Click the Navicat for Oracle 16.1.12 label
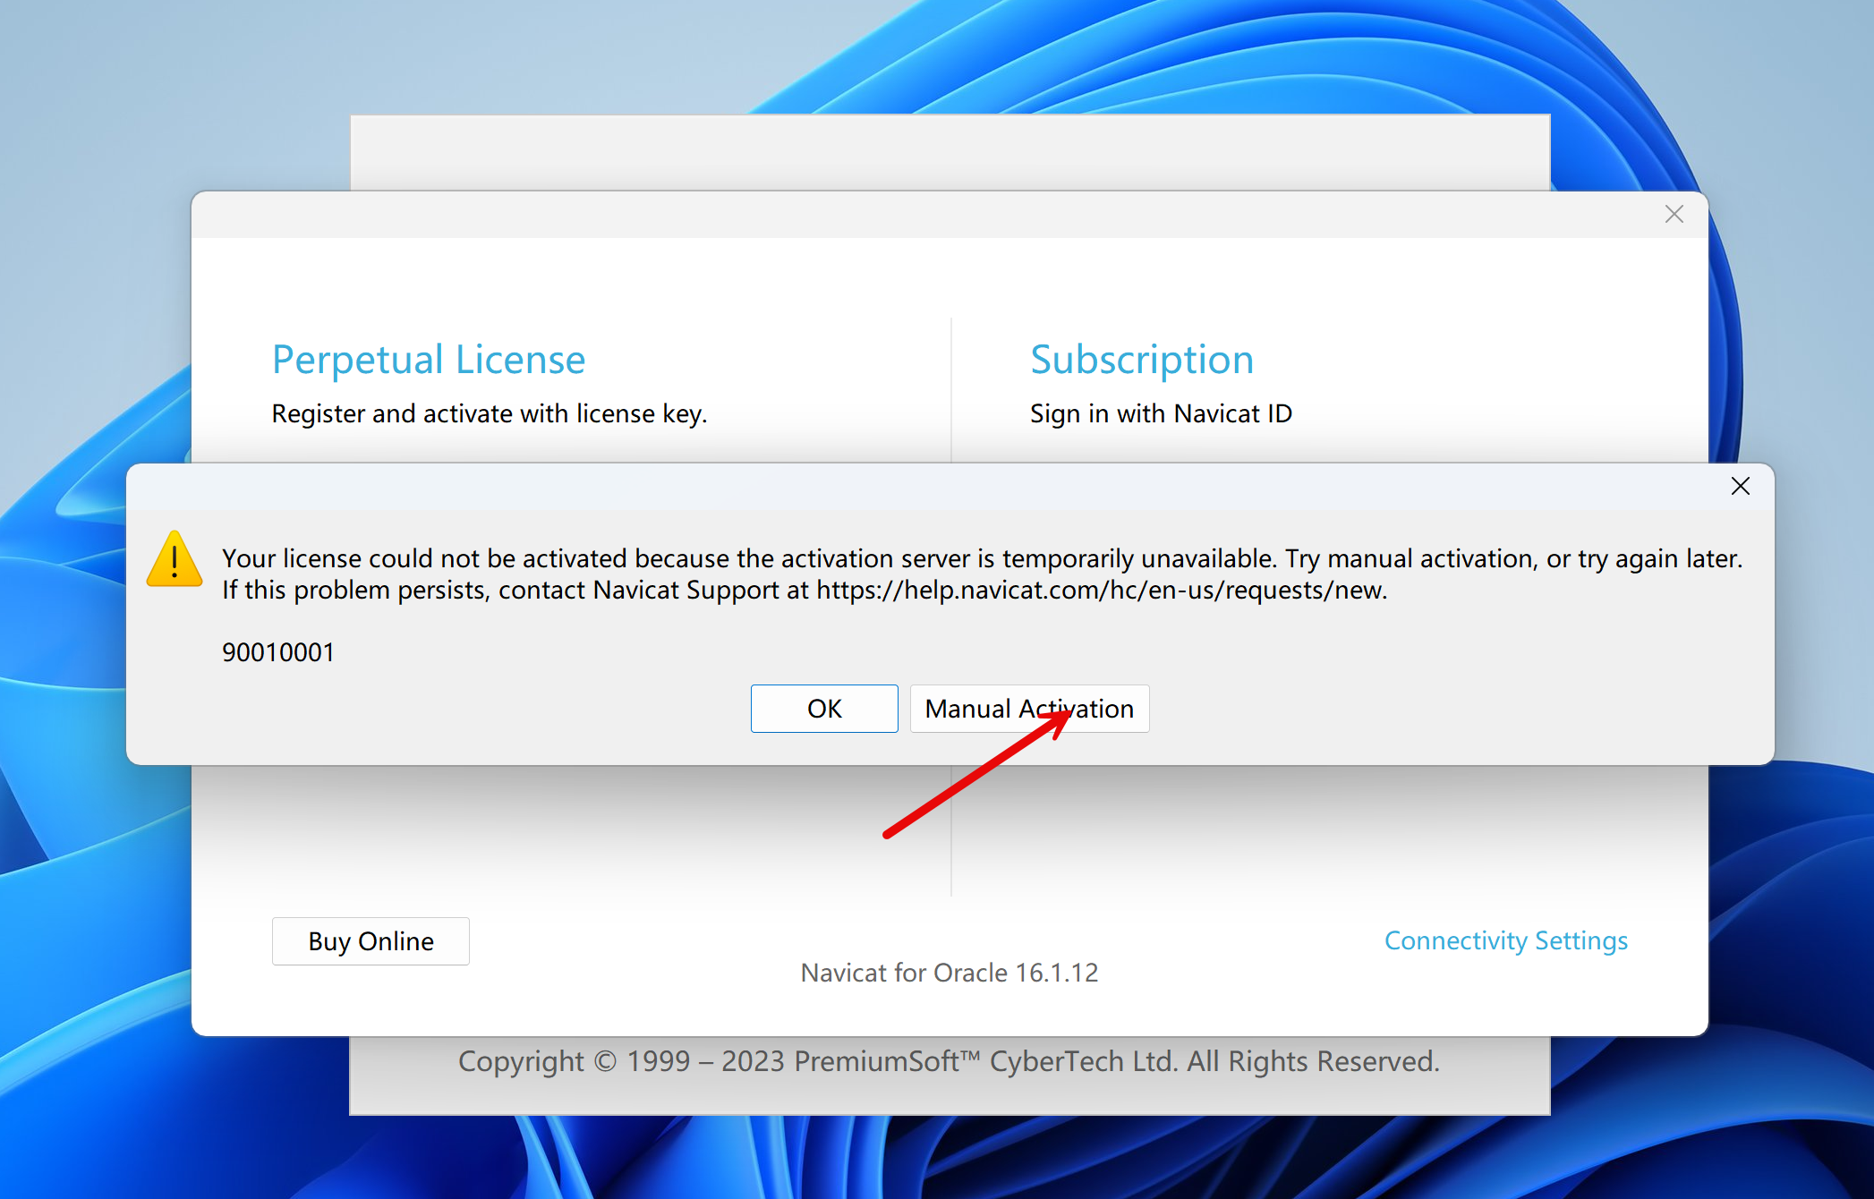This screenshot has width=1874, height=1199. click(949, 973)
